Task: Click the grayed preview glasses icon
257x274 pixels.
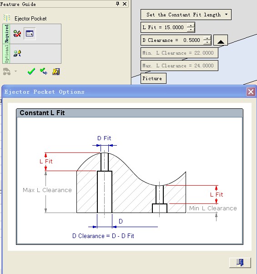Action: [7, 71]
